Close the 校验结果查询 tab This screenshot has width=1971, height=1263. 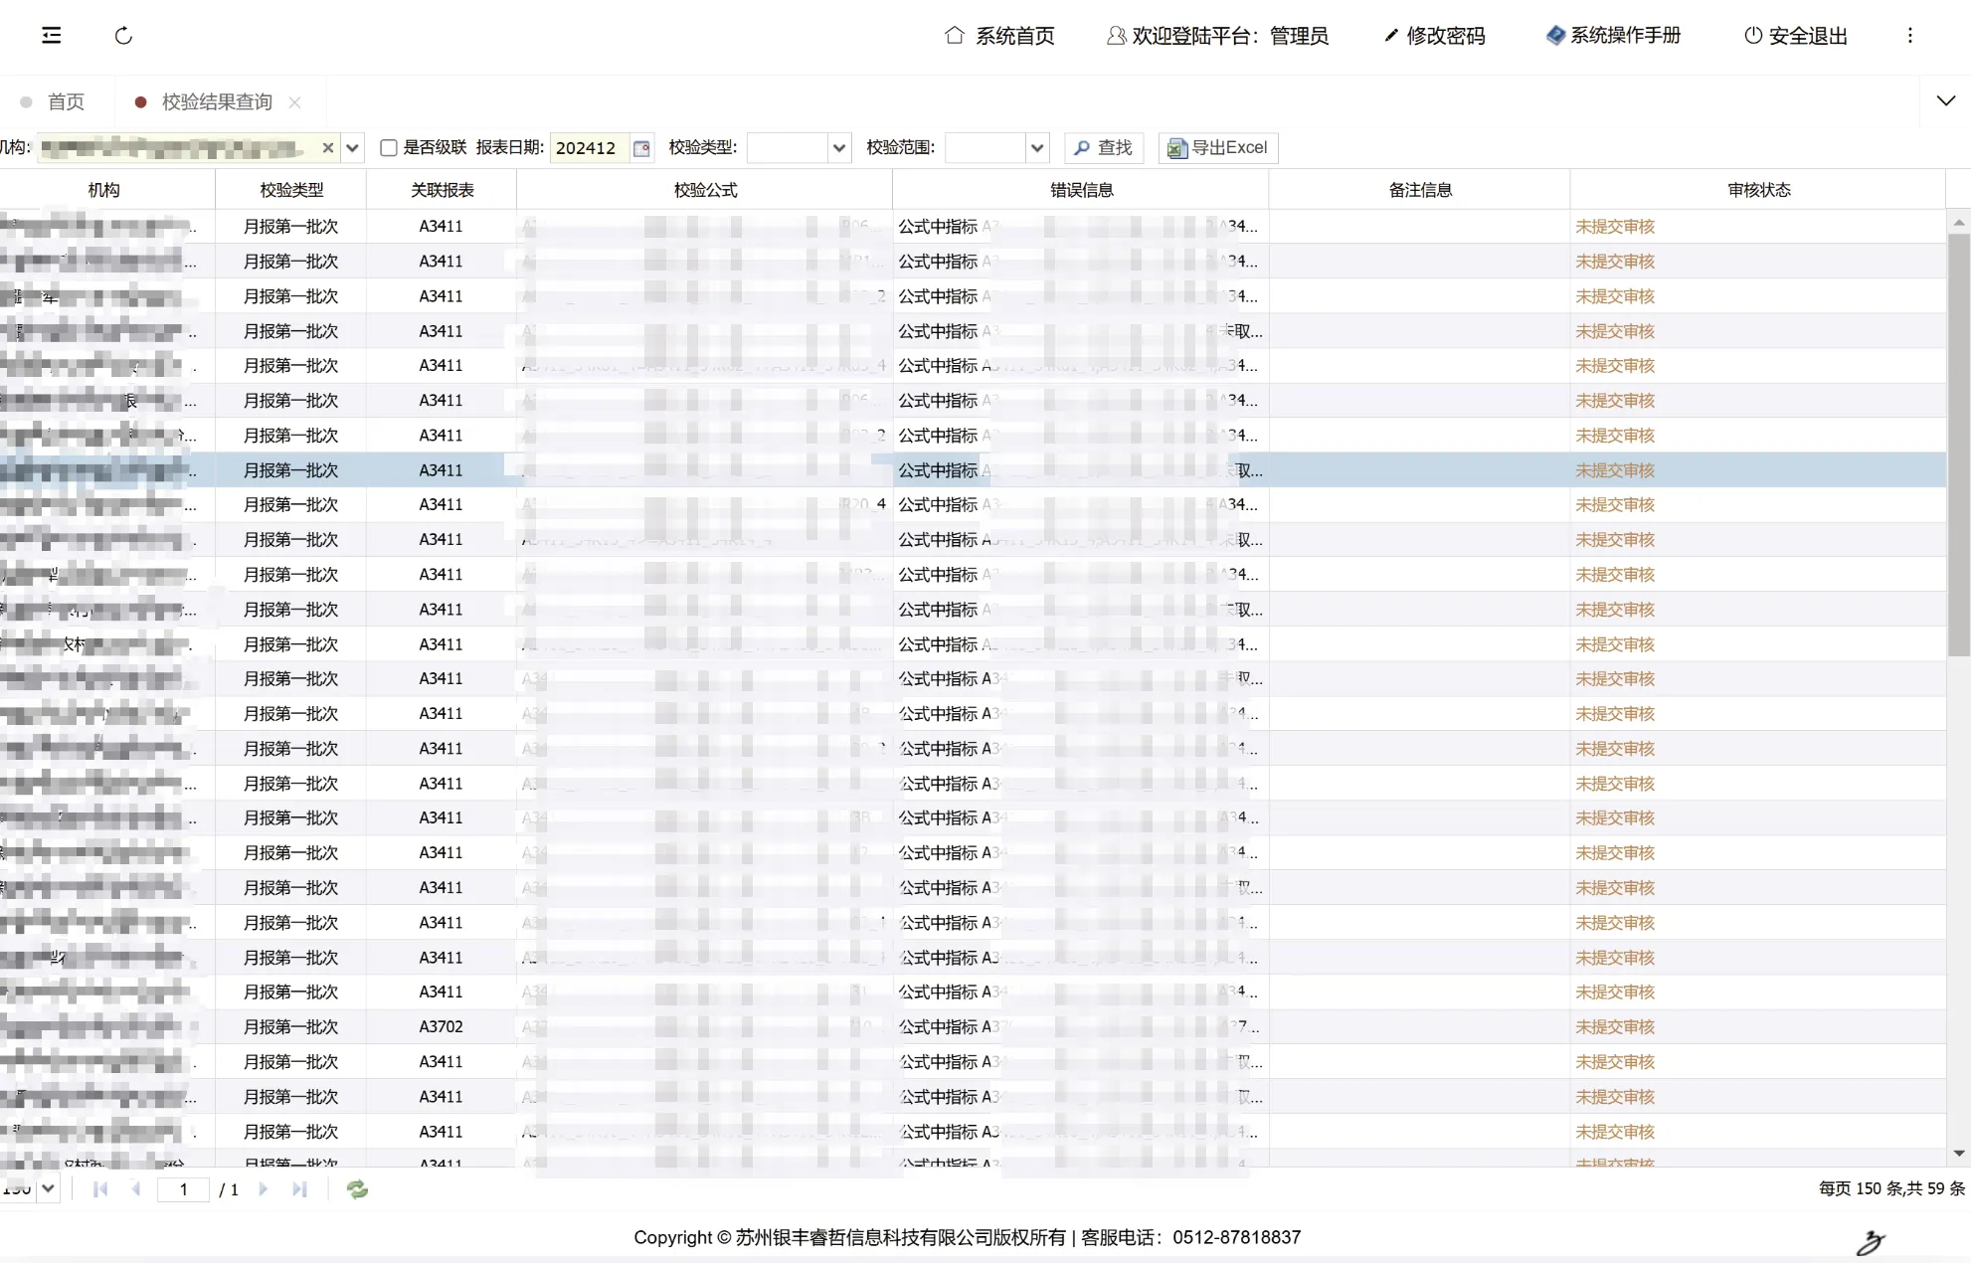tap(294, 102)
